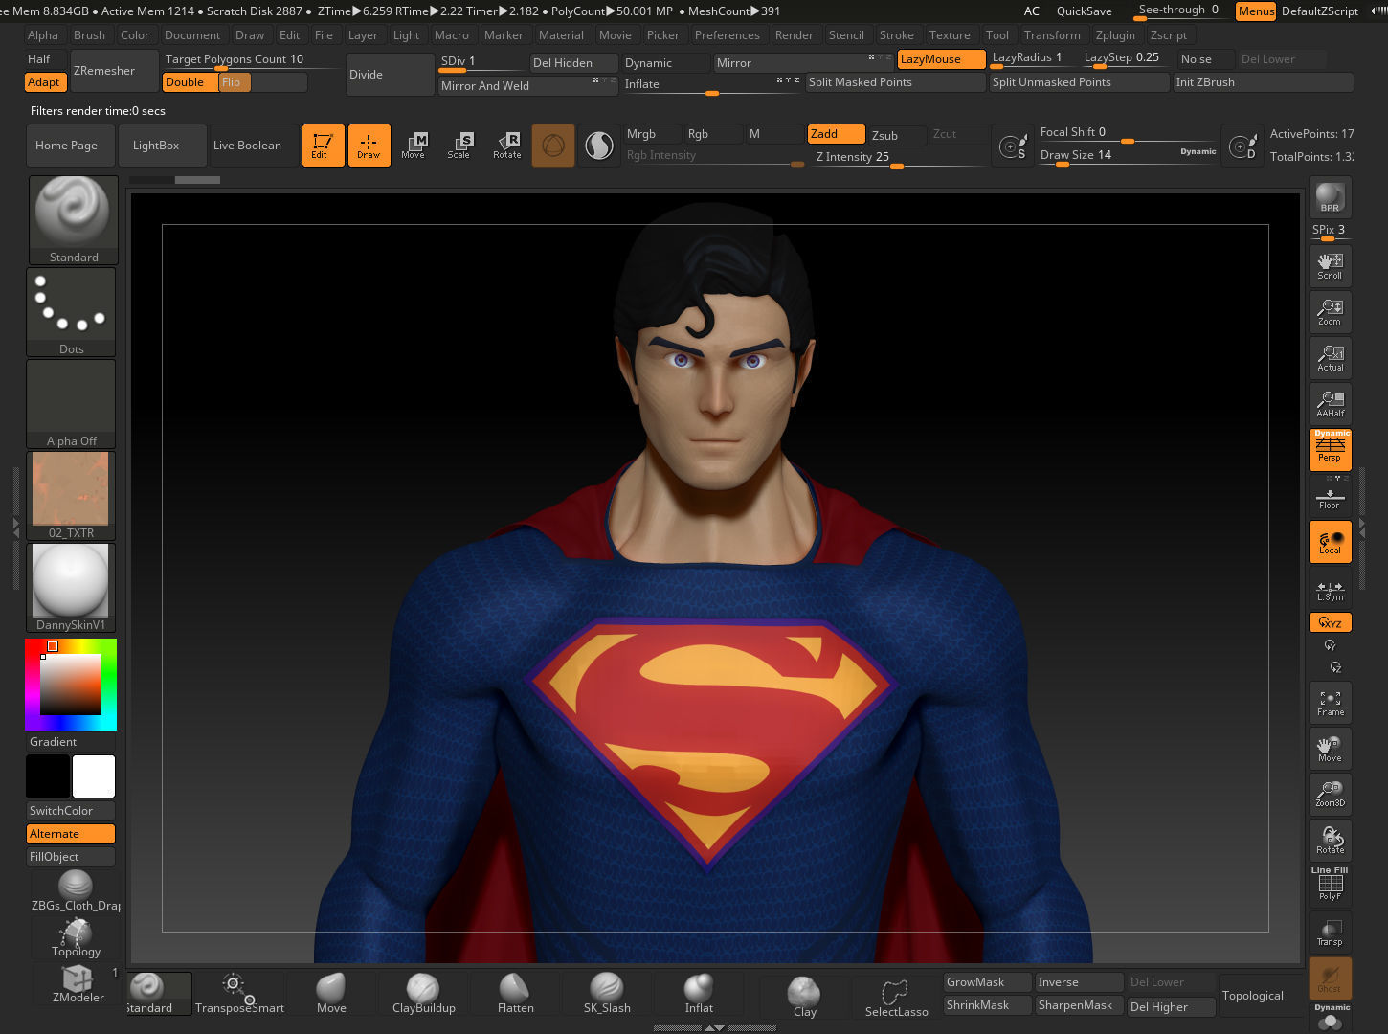Open the 02_TXTR texture picker
Screen dimensions: 1388x1034
click(71, 496)
